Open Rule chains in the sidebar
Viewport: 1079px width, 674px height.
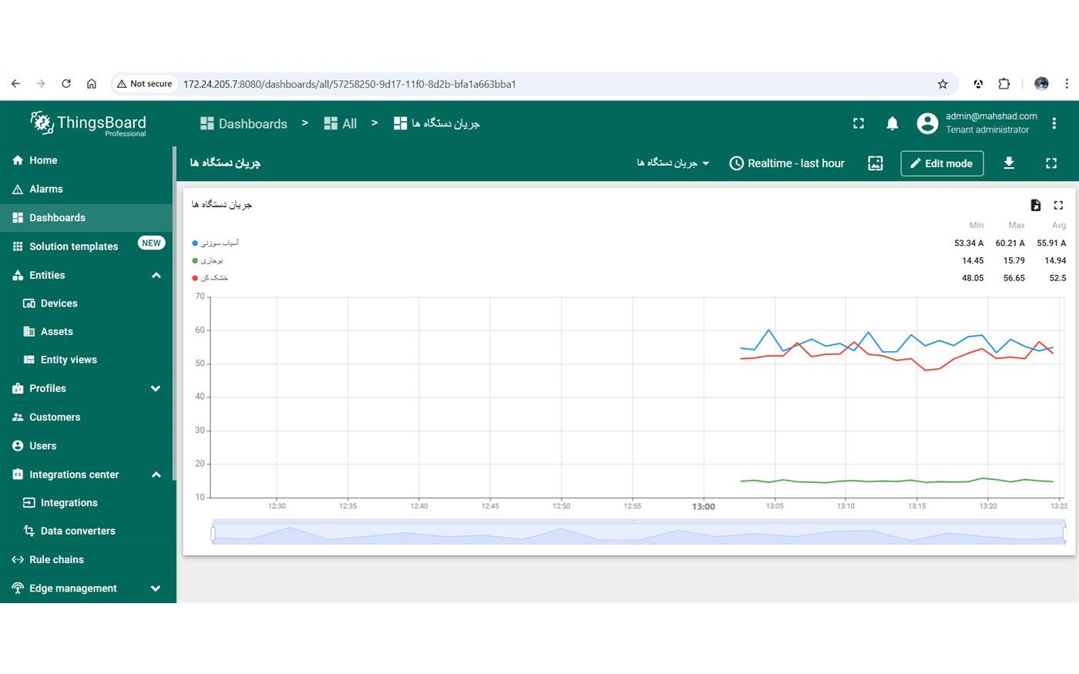[x=86, y=560]
